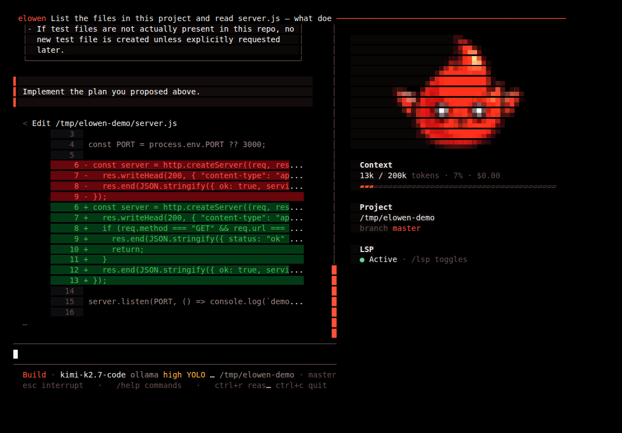Click the 13k / 200k token count
This screenshot has width=622, height=433.
[383, 175]
